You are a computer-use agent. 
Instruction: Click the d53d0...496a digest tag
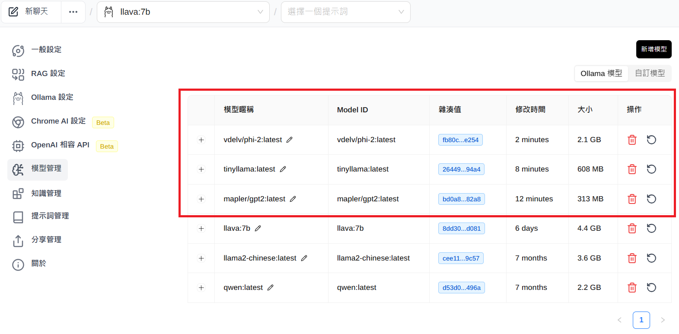[461, 288]
